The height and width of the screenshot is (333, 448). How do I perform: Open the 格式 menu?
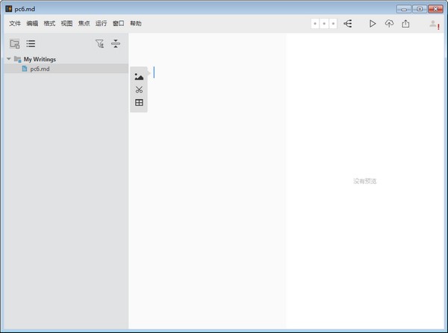click(49, 23)
